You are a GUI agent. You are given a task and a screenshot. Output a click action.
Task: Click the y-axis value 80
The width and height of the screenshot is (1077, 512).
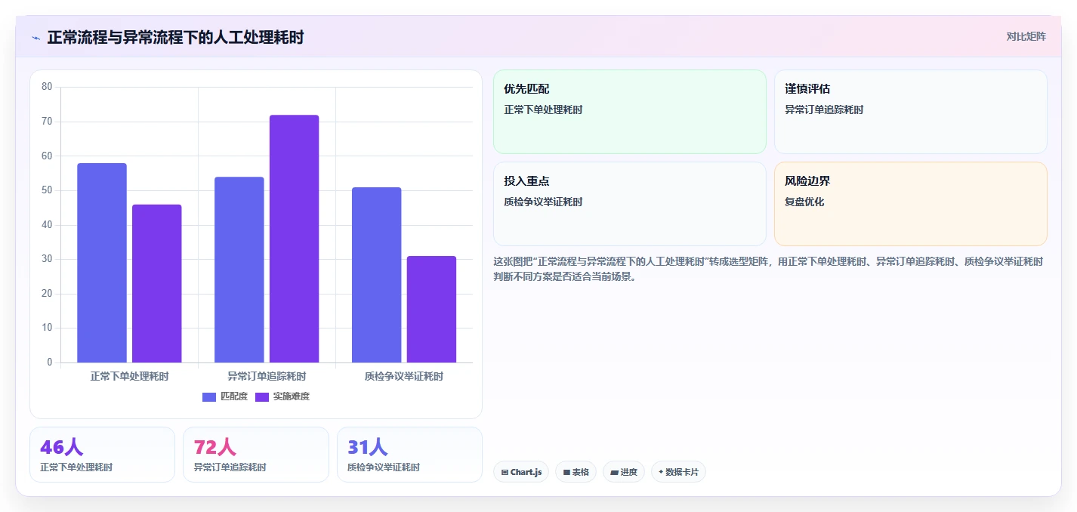[47, 87]
